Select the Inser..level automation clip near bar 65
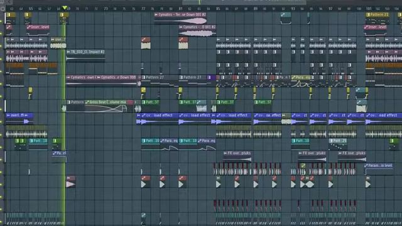402x226 pixels. (38, 30)
